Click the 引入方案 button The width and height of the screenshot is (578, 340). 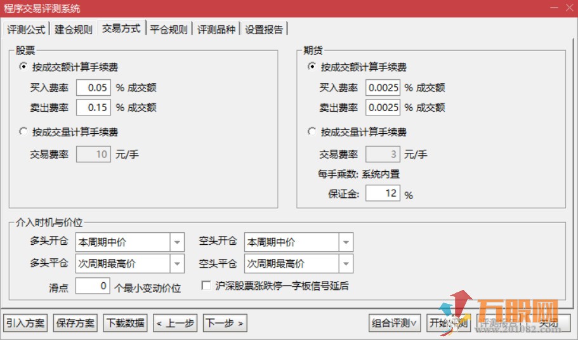pos(25,323)
